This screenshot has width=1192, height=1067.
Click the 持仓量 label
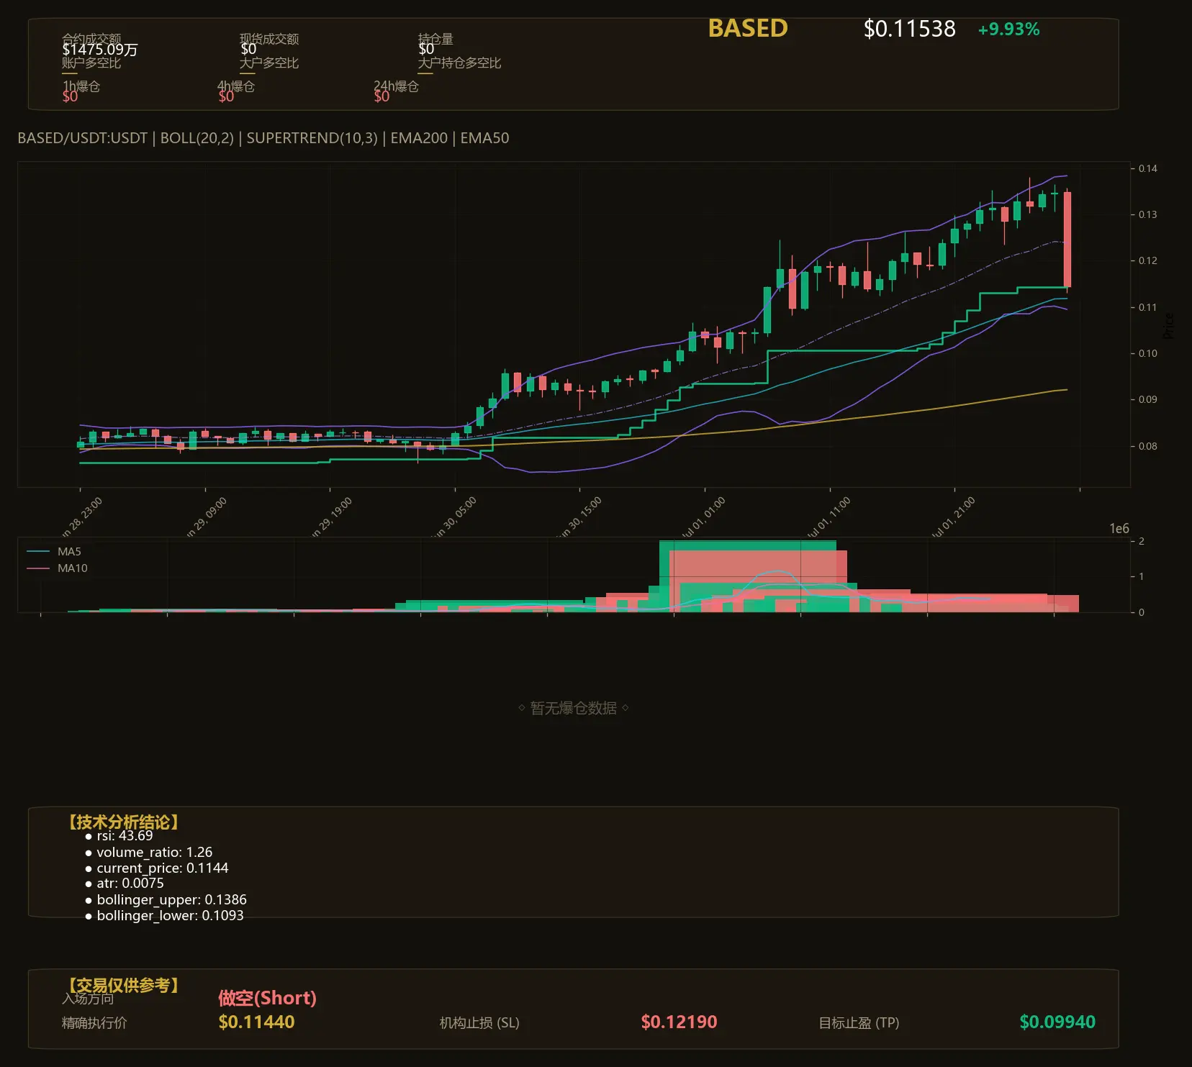pos(435,39)
